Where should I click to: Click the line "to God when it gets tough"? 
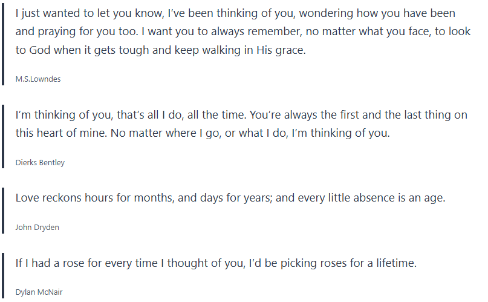click(x=161, y=50)
